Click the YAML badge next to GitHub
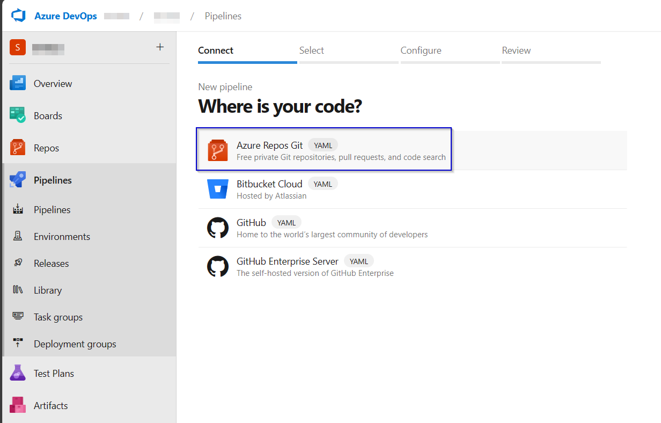This screenshot has width=661, height=423. point(287,223)
